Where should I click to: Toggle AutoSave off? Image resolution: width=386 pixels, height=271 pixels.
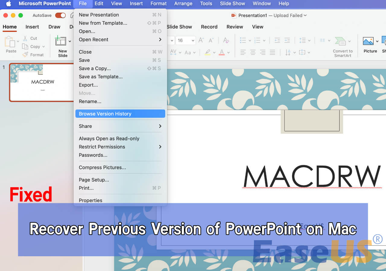coord(60,15)
